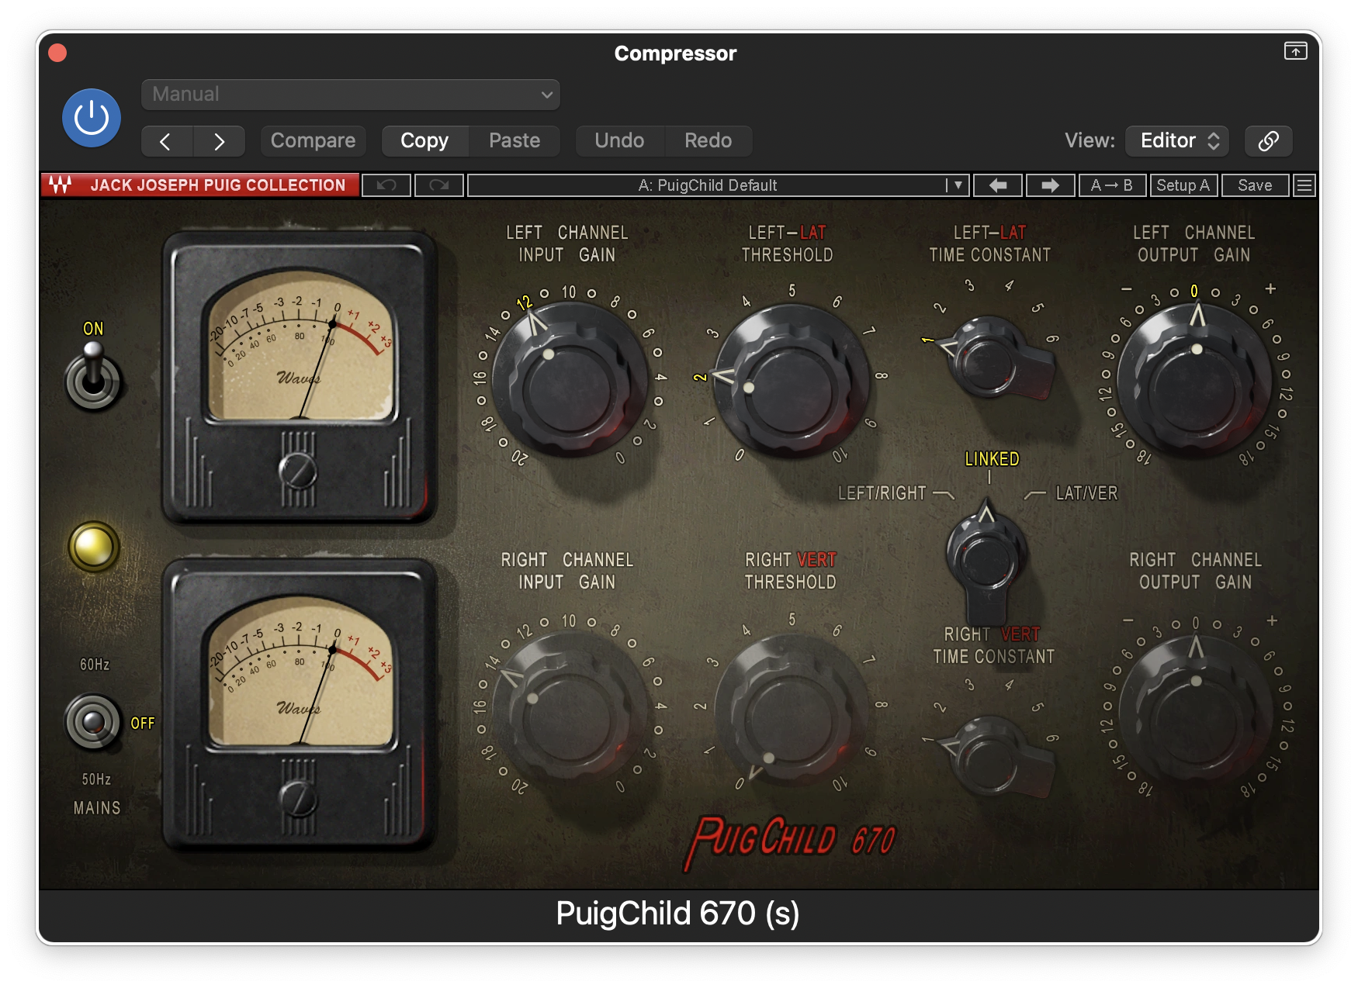Click the 50Hz mains label

(x=96, y=779)
